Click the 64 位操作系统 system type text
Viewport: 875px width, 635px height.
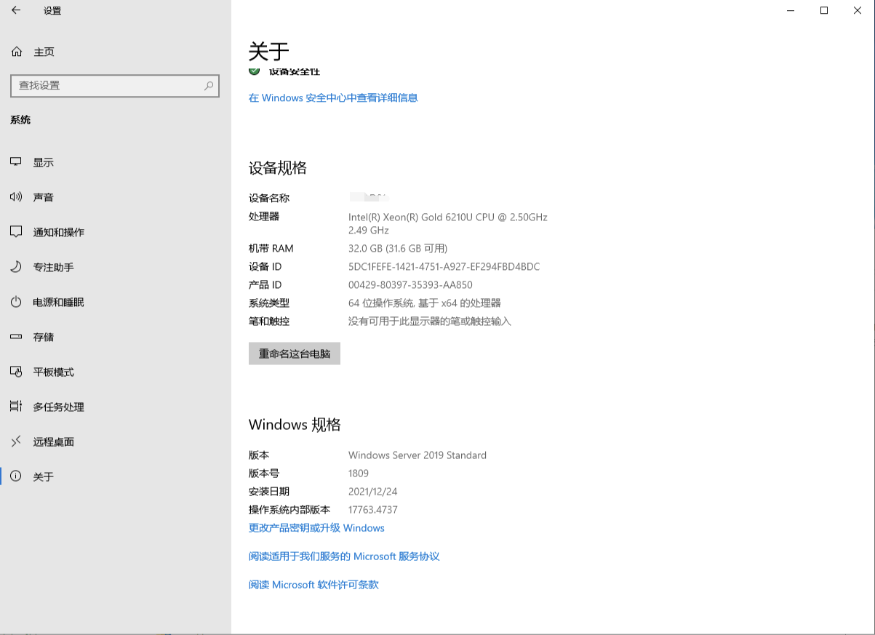[425, 303]
